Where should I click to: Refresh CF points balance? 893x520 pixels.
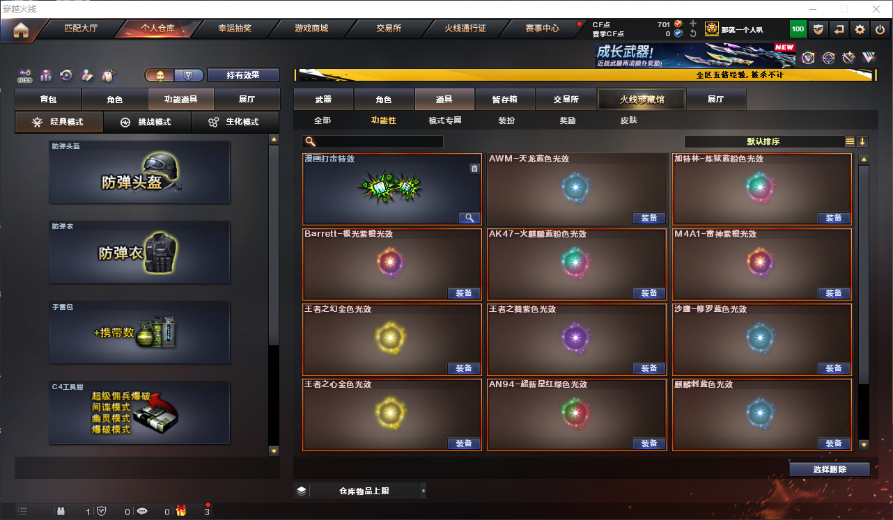pyautogui.click(x=693, y=33)
